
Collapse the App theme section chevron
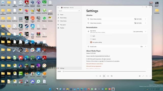(145, 32)
